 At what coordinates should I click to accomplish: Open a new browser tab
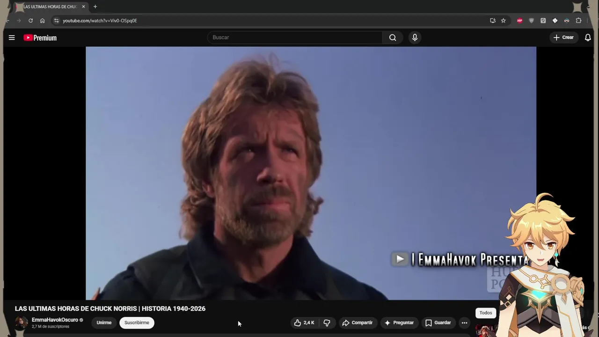coord(95,7)
